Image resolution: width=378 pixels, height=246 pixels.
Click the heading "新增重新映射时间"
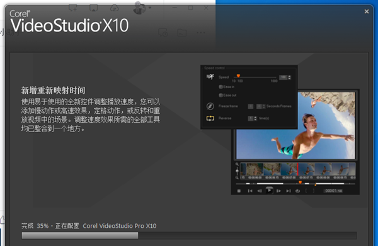53,91
